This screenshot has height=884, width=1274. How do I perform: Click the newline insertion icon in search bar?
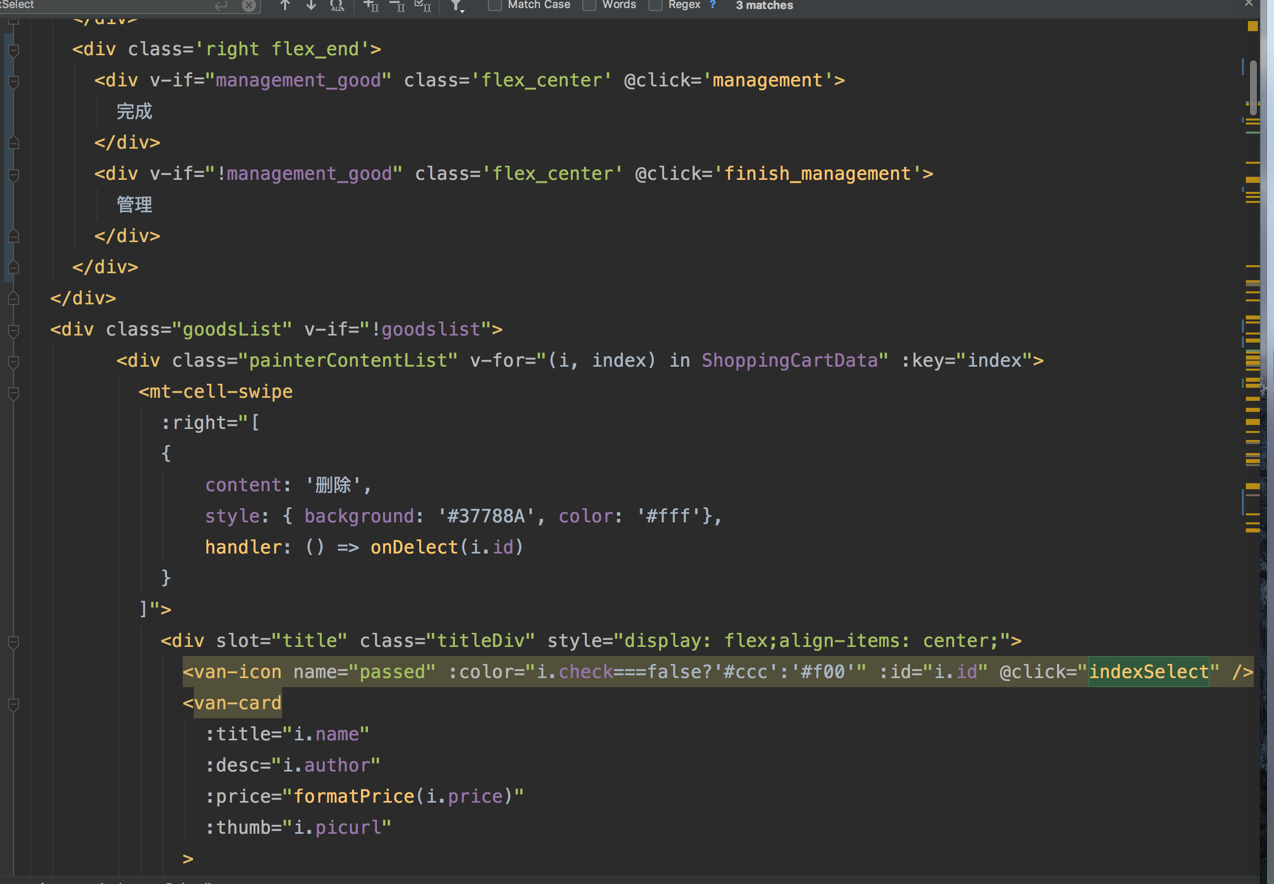tap(221, 5)
